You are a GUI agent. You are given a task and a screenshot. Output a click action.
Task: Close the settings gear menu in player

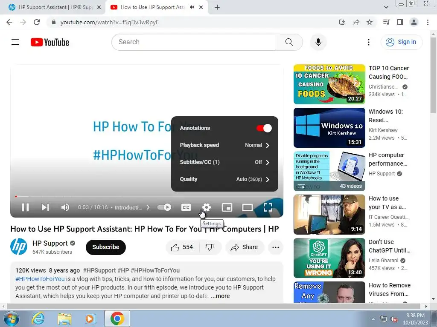click(206, 207)
